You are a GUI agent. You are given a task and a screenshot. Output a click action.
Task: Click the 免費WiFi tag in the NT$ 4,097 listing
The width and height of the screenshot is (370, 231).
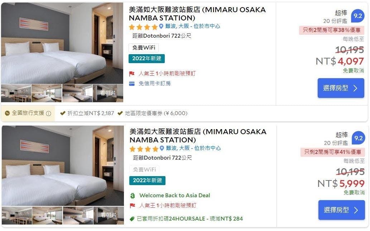click(x=143, y=48)
